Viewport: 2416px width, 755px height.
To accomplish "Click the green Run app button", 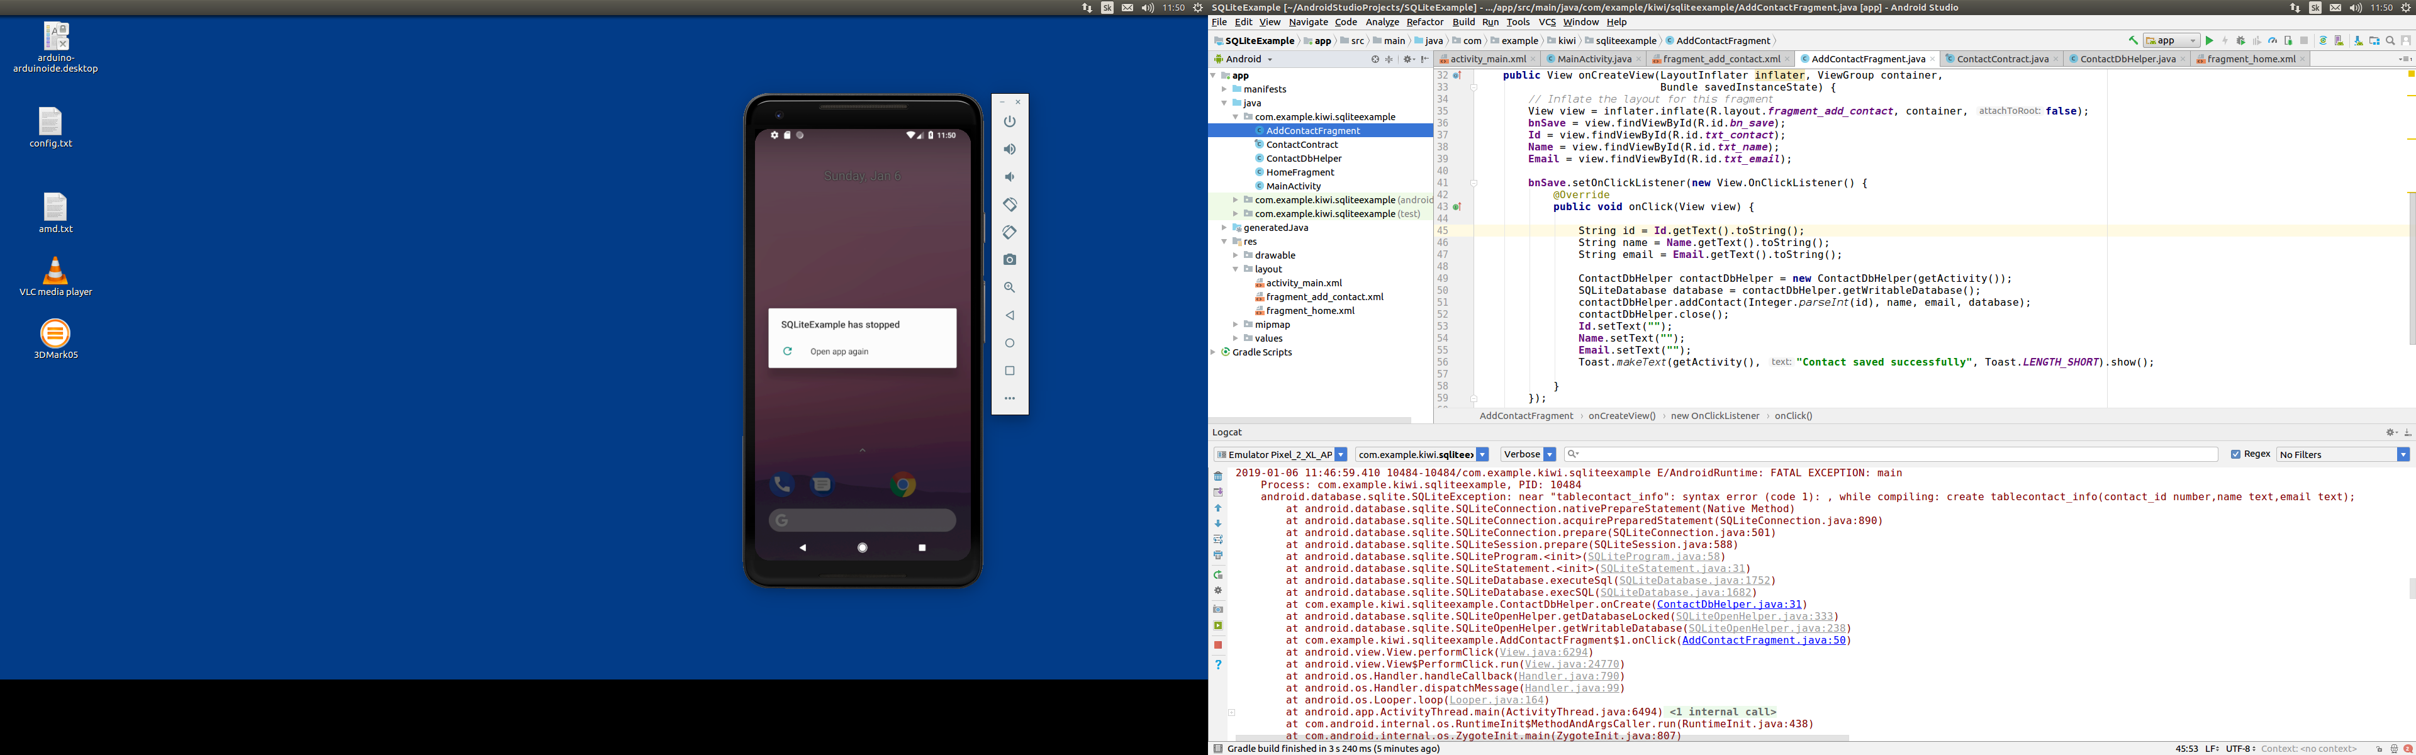I will click(2210, 40).
